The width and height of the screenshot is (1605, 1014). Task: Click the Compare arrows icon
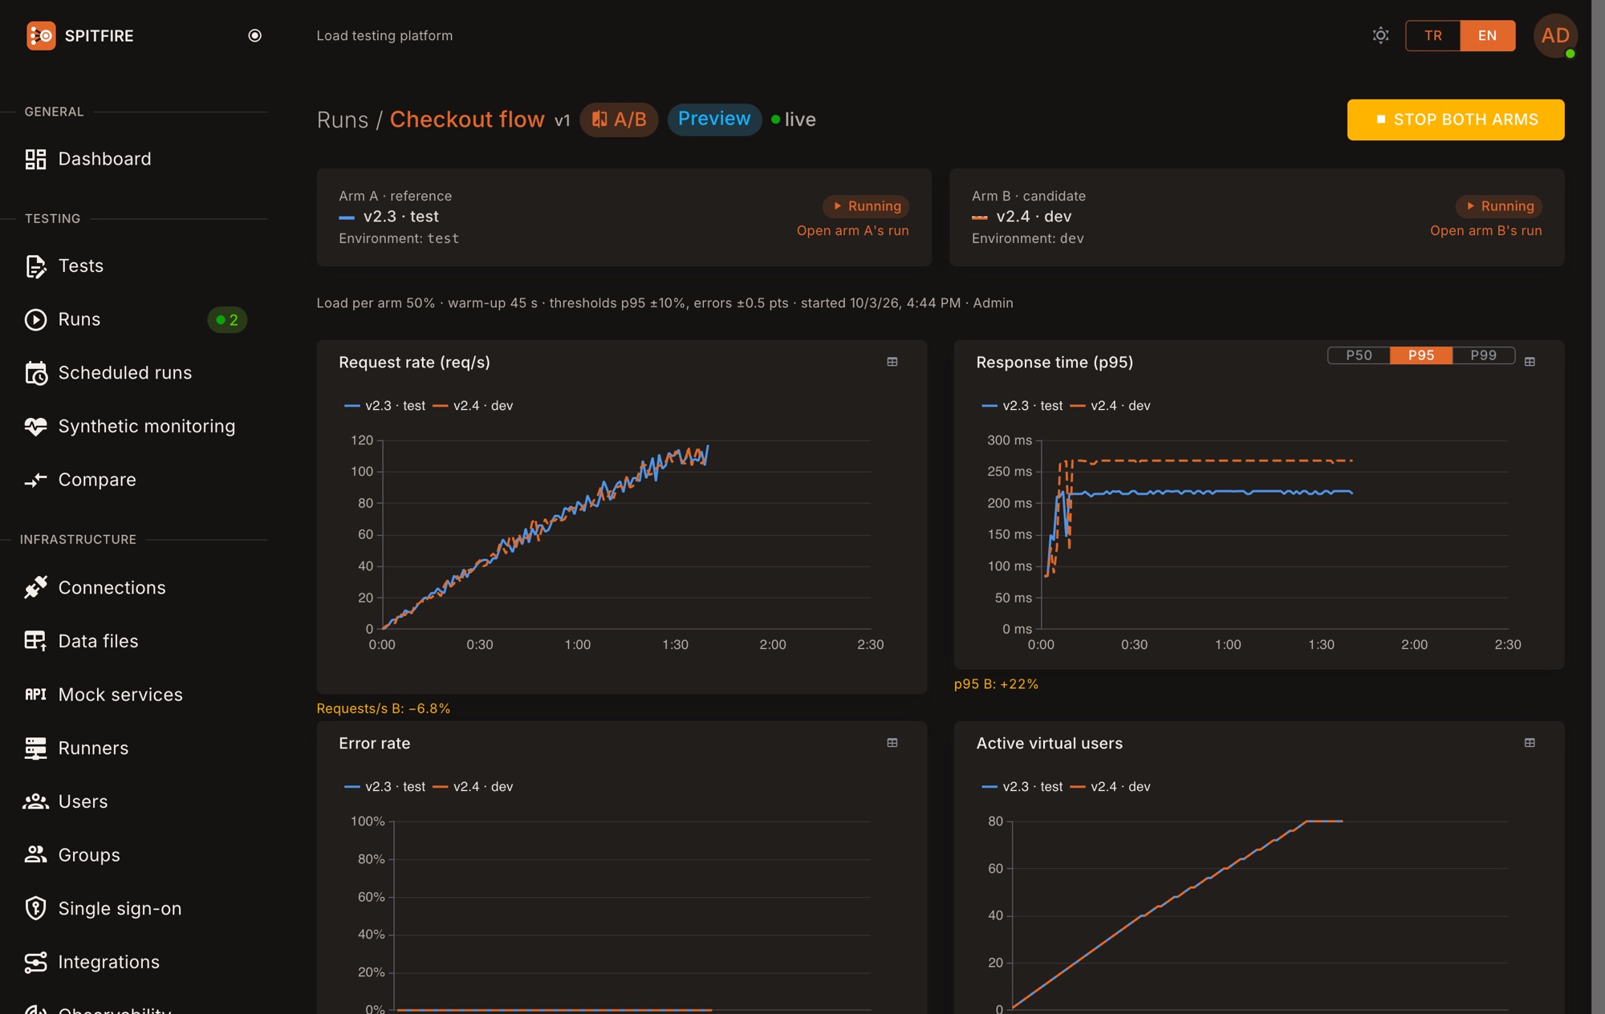35,480
